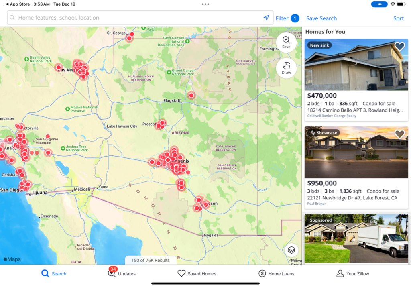Viewport: 411px width, 287px height.
Task: Return to App Store via back link
Action: [x=18, y=4]
